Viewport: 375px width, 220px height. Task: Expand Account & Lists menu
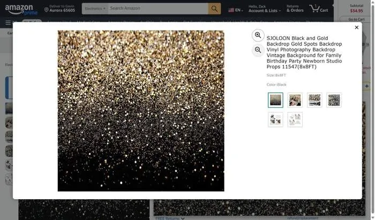click(263, 9)
